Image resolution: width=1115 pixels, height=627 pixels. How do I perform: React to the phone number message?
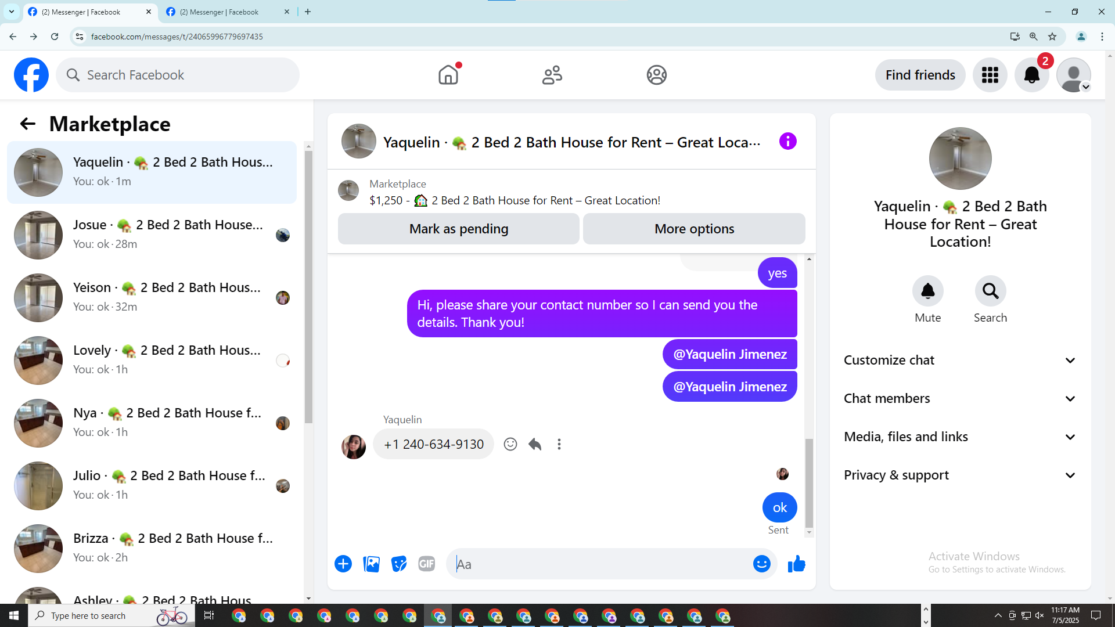(510, 444)
